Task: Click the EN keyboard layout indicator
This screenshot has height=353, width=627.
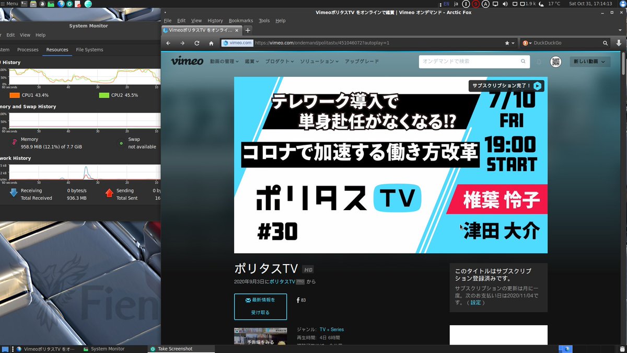Action: point(446,4)
